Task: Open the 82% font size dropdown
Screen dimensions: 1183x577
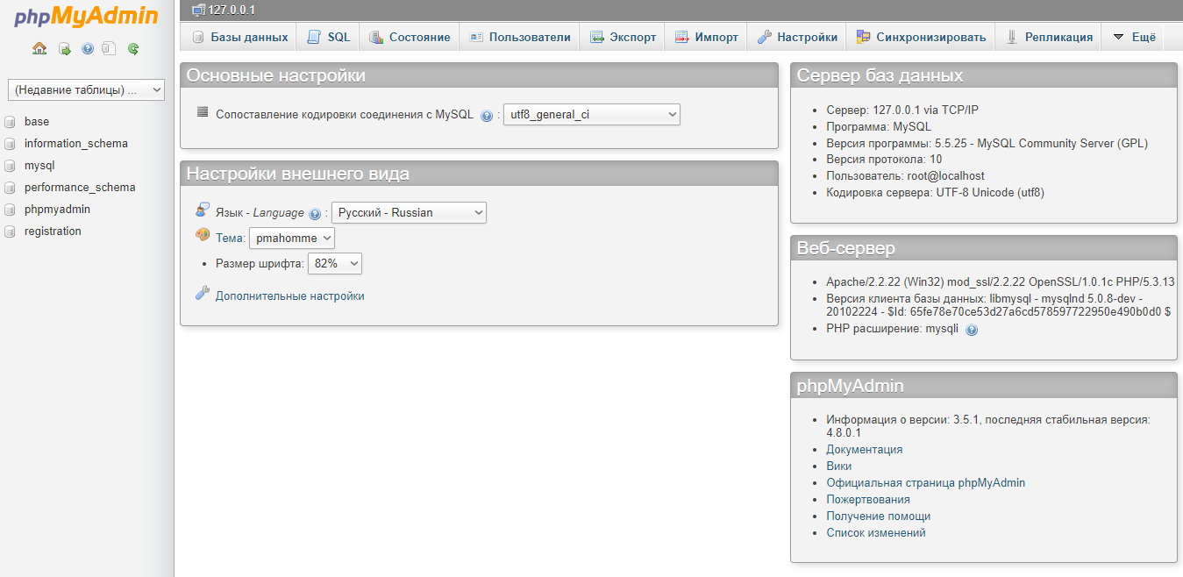Action: tap(335, 264)
